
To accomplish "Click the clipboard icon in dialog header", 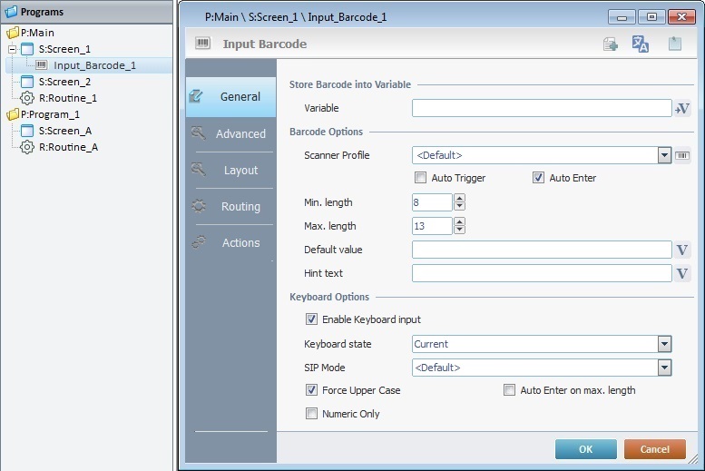I will pos(675,44).
